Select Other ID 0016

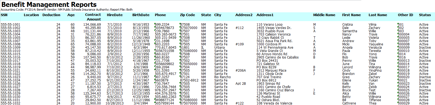(x=402, y=57)
